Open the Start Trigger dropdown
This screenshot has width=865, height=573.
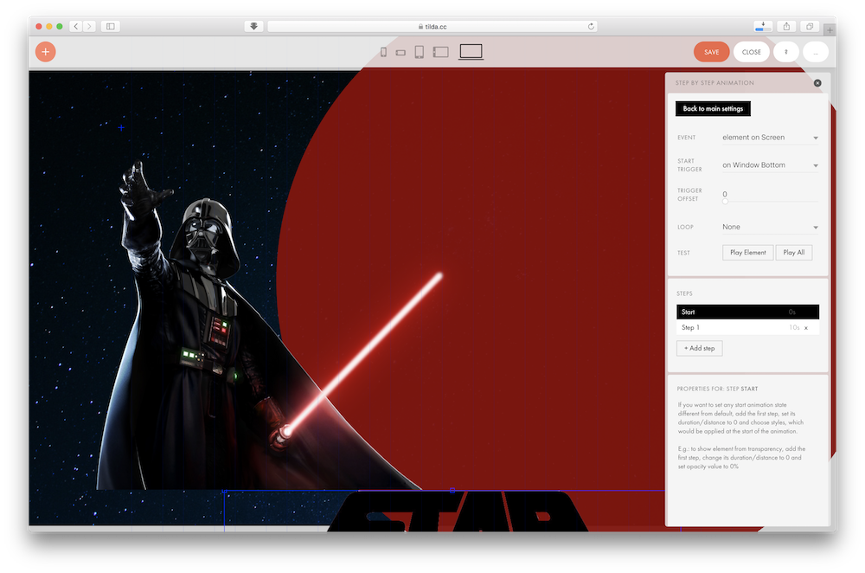pos(770,164)
